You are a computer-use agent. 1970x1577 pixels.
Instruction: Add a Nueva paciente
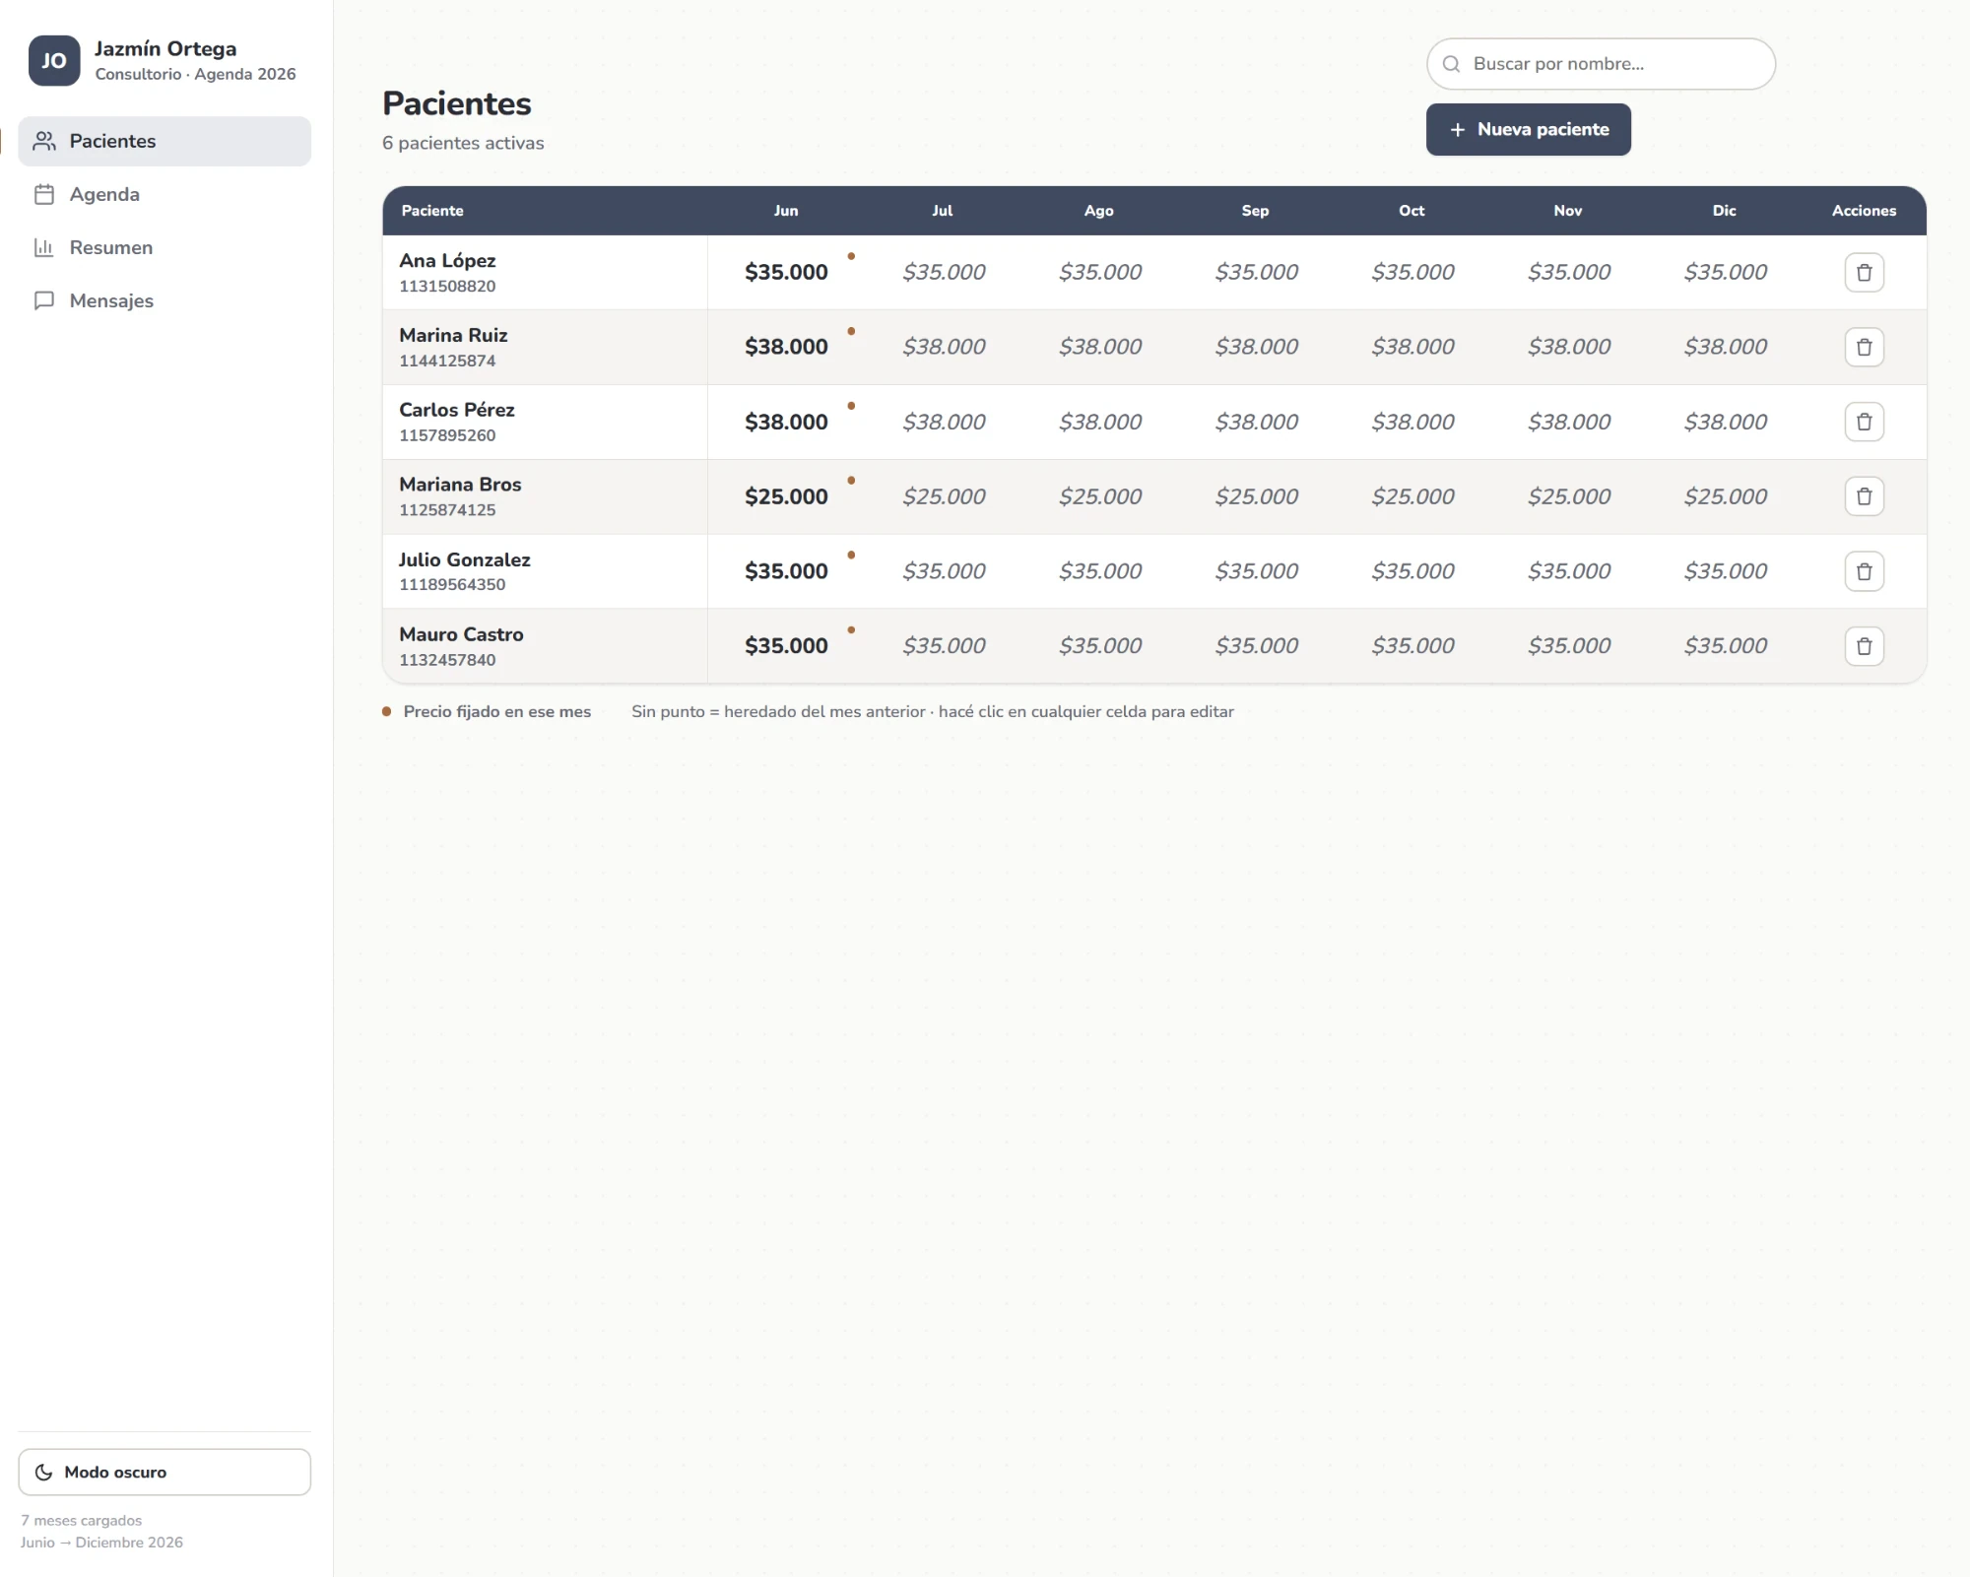point(1528,129)
